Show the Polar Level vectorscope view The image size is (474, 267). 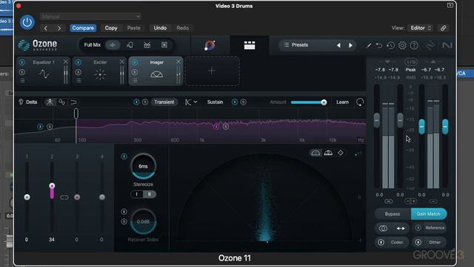click(x=328, y=153)
